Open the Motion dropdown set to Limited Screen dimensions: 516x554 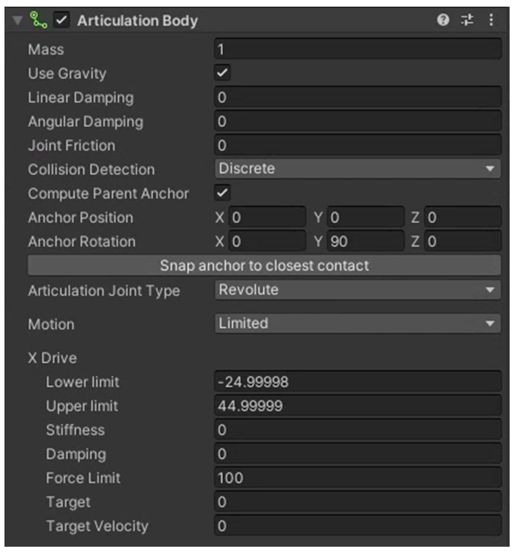pyautogui.click(x=357, y=324)
